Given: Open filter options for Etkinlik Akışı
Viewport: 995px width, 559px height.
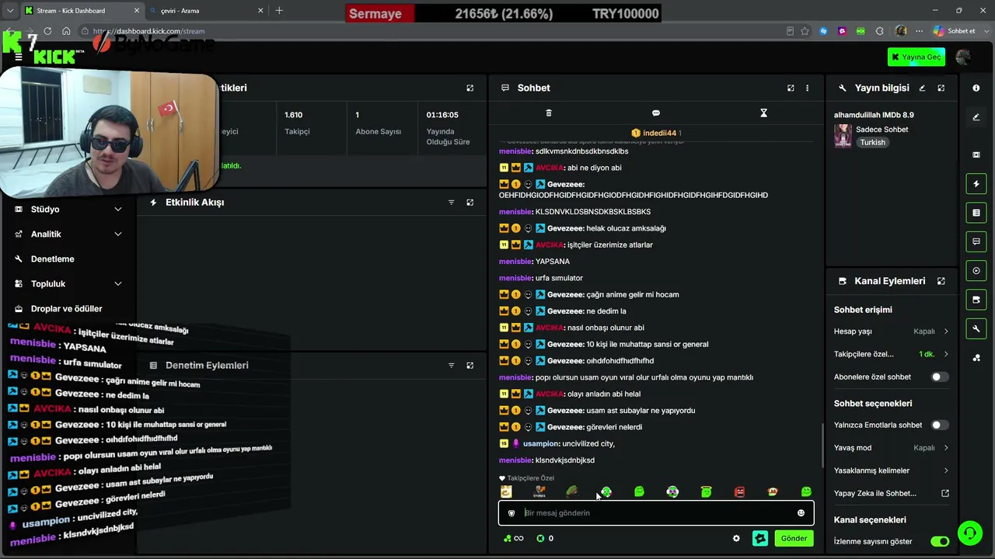Looking at the screenshot, I should coord(451,202).
